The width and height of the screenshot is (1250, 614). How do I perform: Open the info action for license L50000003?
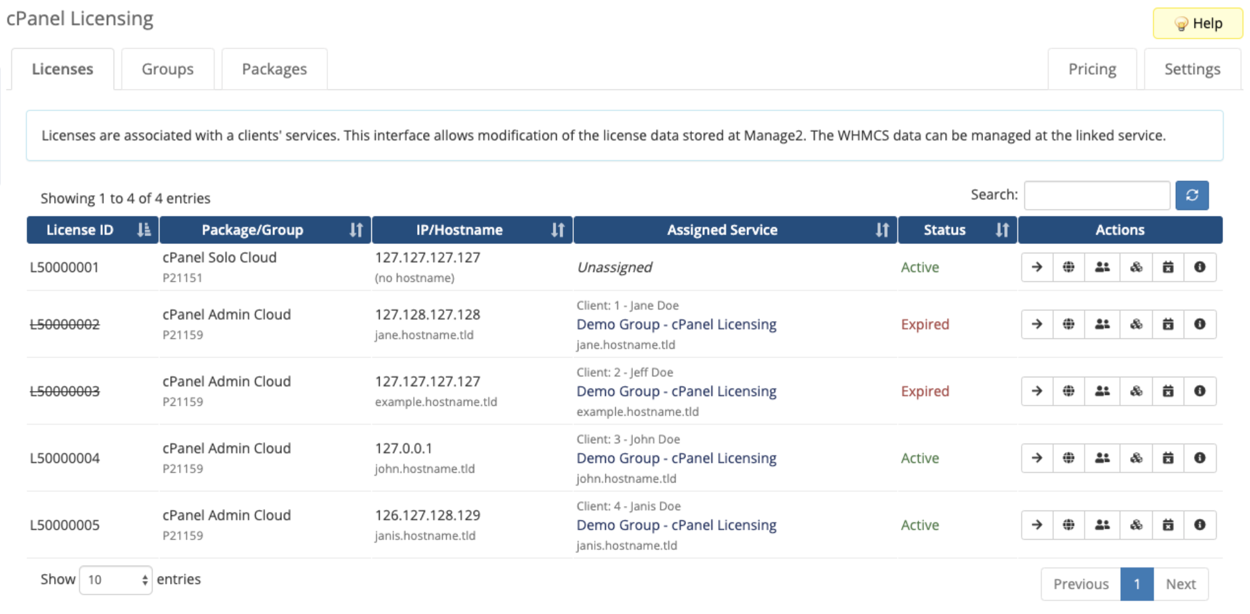click(x=1200, y=391)
